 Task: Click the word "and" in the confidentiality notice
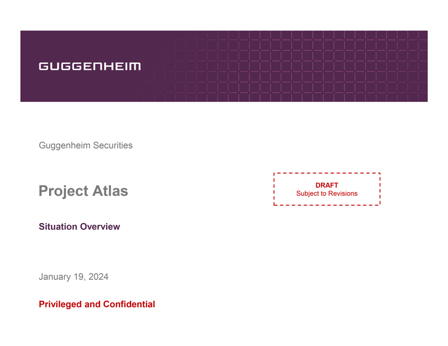pos(91,305)
